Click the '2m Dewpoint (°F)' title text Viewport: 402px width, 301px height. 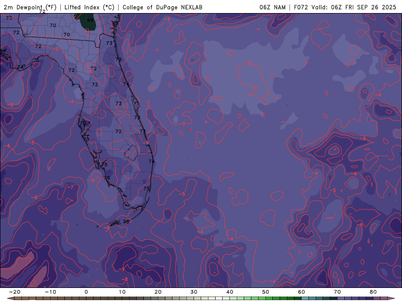pyautogui.click(x=30, y=7)
